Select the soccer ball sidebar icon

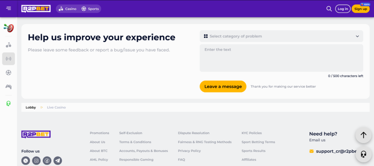pyautogui.click(x=9, y=72)
